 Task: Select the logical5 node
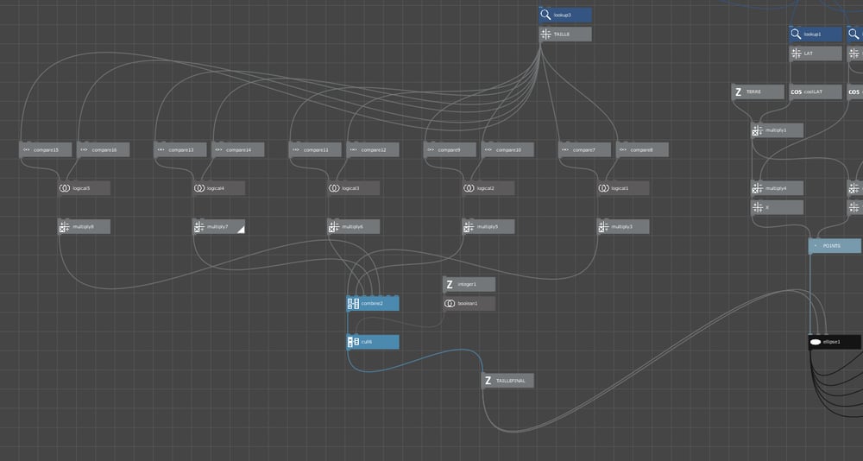click(85, 188)
